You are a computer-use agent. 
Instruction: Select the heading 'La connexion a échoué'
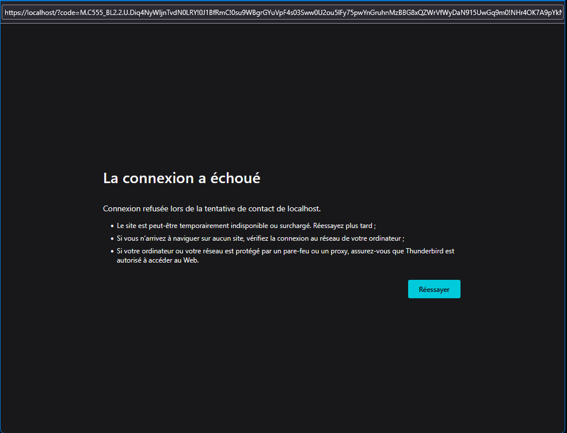pos(181,178)
